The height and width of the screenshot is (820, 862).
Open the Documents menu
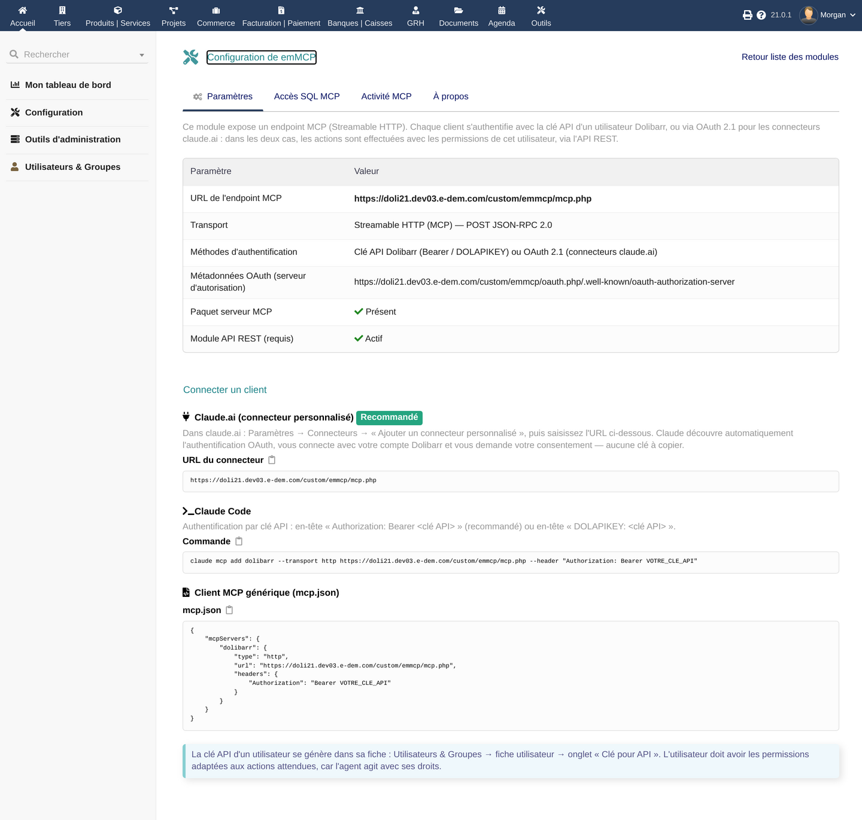click(459, 16)
